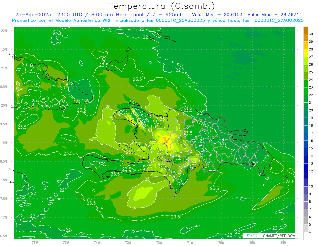The width and height of the screenshot is (318, 246).
Task: Pick the yellow swatch between 27 and 28
Action: pyautogui.click(x=306, y=53)
